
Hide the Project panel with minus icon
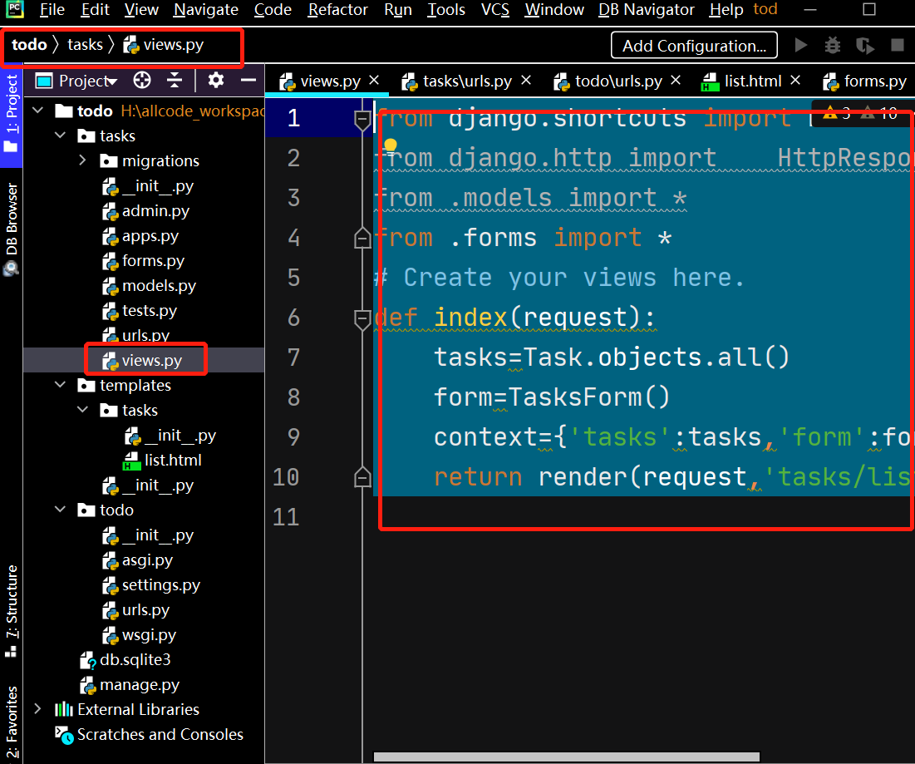[248, 80]
